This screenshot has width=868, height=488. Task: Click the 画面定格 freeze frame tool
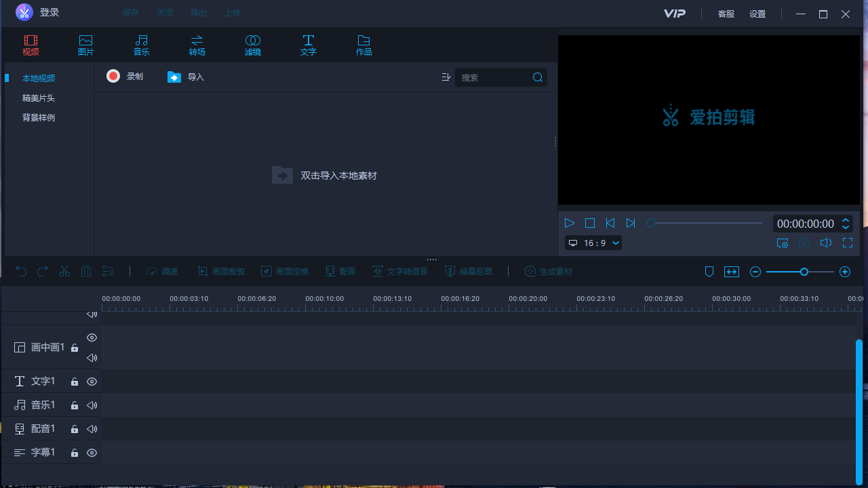tap(285, 271)
